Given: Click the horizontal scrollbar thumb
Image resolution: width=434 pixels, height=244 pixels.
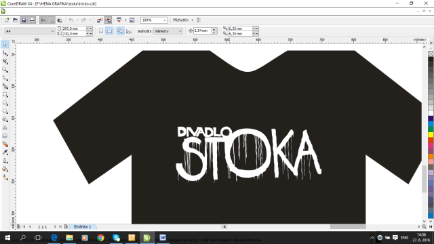Looking at the screenshot, I should pyautogui.click(x=348, y=226).
